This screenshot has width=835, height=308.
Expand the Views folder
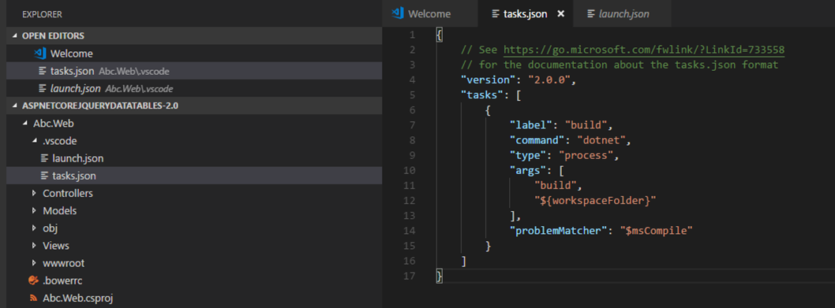(x=35, y=246)
